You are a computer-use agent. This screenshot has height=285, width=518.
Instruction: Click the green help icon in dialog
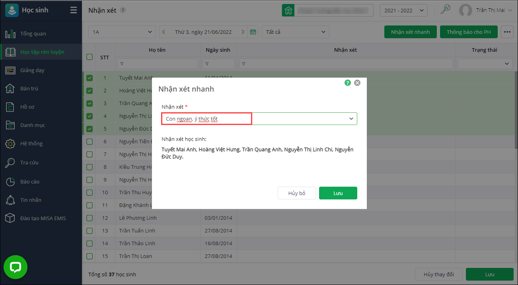coord(348,83)
